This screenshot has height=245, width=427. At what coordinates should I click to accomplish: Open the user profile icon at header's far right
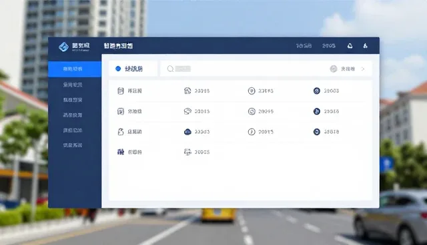pos(365,46)
